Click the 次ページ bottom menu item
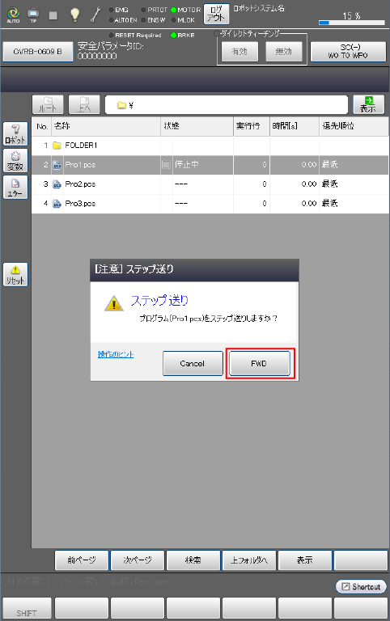Image resolution: width=390 pixels, height=621 pixels. point(138,560)
